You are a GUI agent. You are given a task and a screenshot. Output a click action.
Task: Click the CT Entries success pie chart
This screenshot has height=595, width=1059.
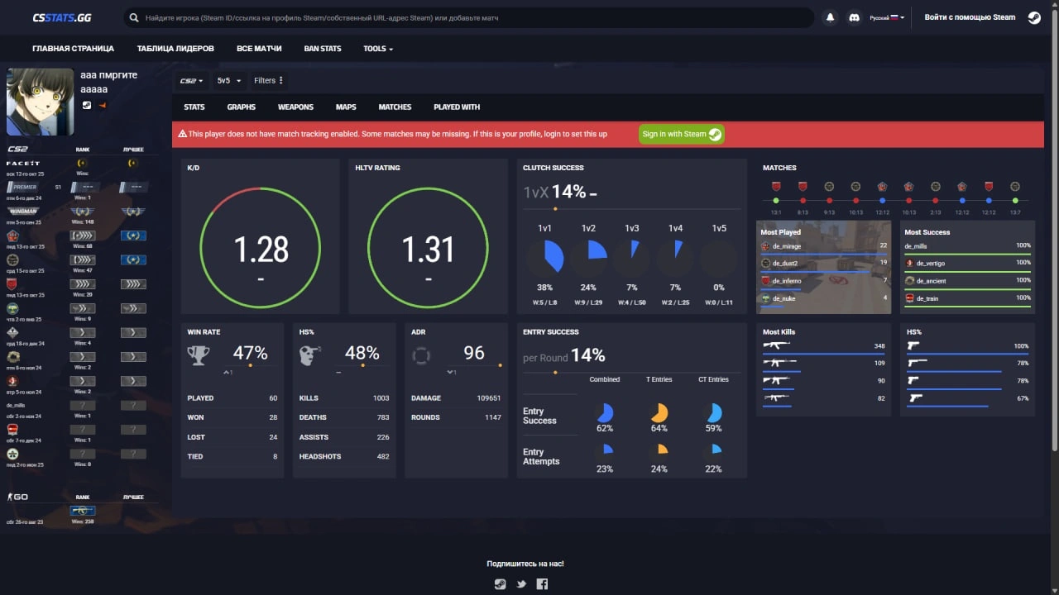tap(713, 412)
